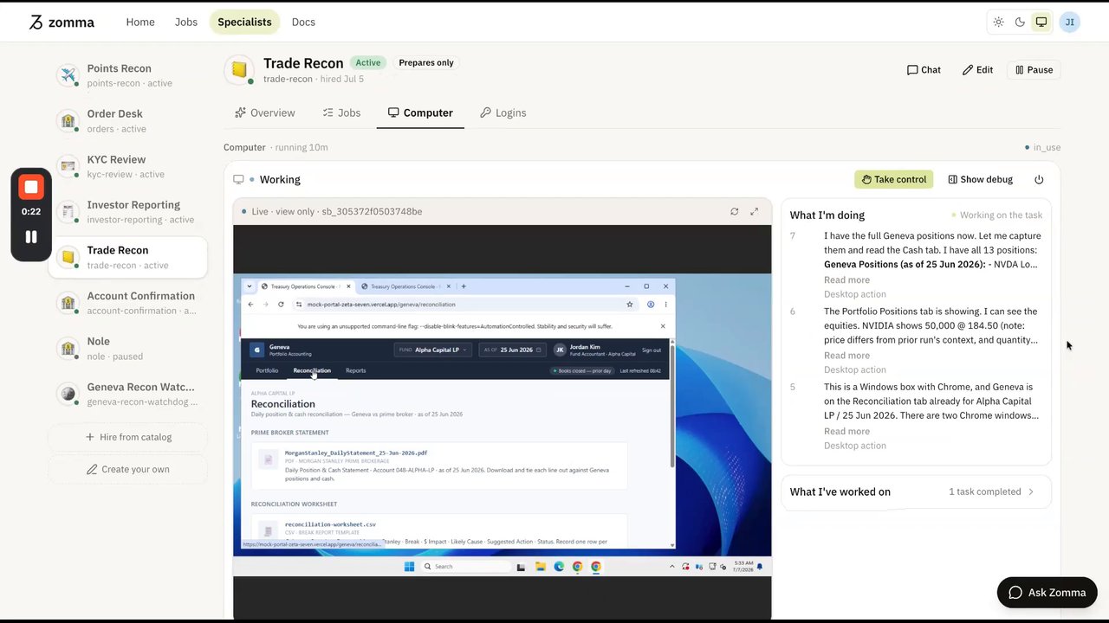Click the Prepares only badge

425,62
